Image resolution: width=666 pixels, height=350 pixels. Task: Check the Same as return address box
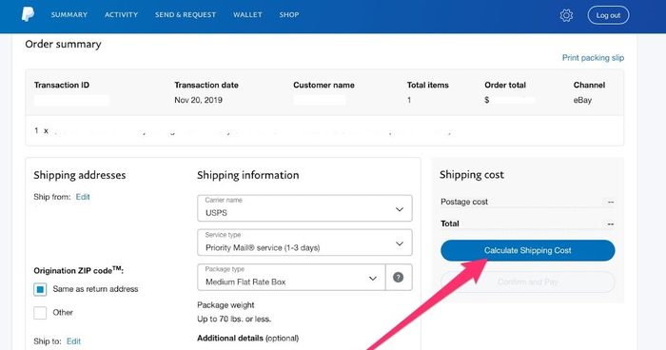40,289
